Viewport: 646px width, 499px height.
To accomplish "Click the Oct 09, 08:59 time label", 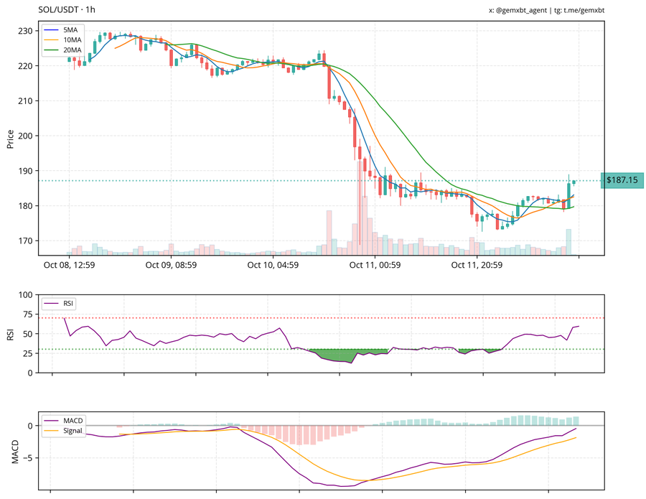I will click(171, 265).
